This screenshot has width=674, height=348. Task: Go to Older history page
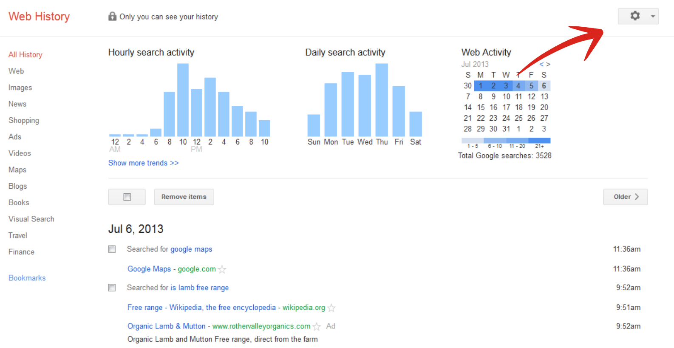click(625, 197)
